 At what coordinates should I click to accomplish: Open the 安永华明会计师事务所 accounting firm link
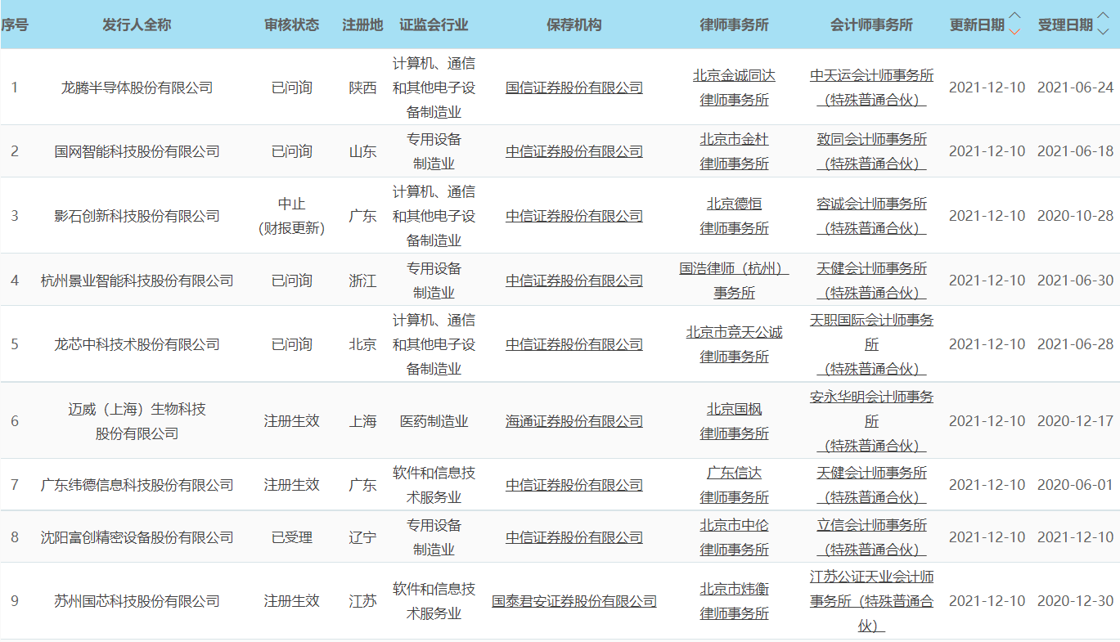pyautogui.click(x=871, y=421)
